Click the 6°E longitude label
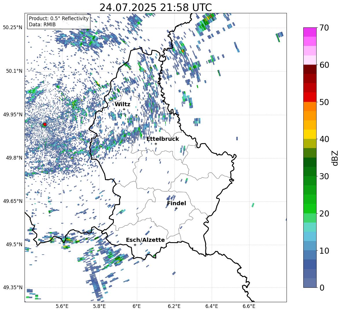342x312 pixels. 137,306
